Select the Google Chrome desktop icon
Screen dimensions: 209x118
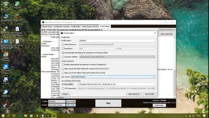point(6,56)
